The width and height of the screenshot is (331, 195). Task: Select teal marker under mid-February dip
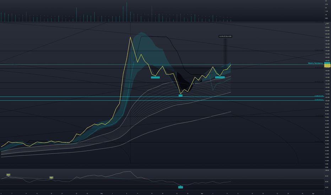155,77
